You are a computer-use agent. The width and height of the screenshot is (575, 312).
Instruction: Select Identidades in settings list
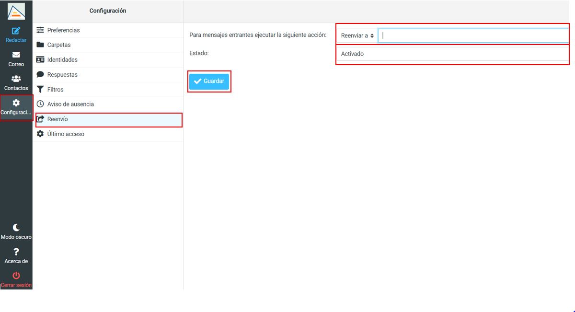(62, 60)
